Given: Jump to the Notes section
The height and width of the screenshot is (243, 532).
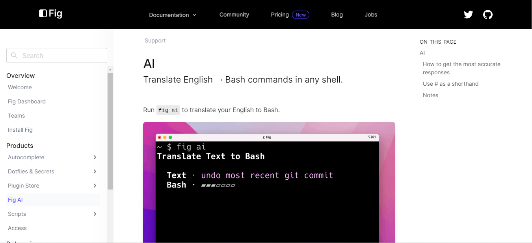Looking at the screenshot, I should tap(430, 95).
